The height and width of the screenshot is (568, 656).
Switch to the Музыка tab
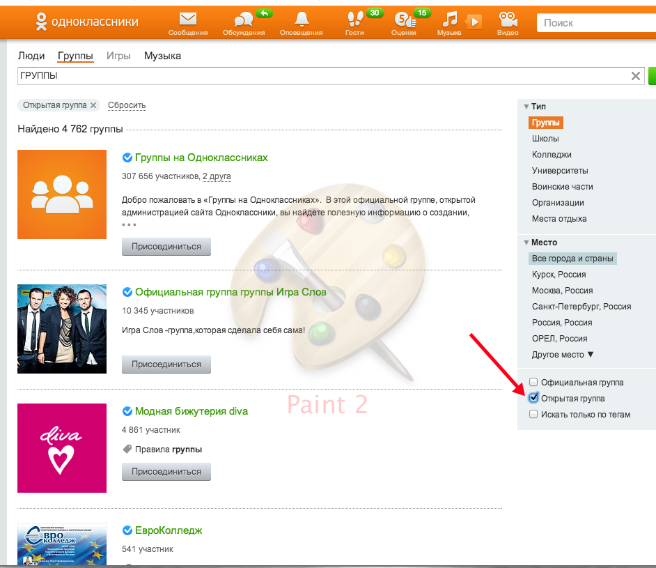point(162,56)
